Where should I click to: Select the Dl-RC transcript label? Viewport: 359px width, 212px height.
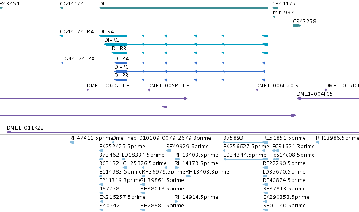pyautogui.click(x=111, y=40)
